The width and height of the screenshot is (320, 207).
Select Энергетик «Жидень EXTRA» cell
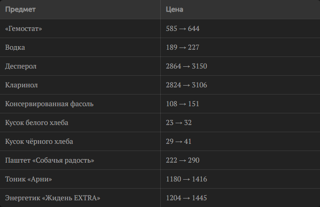click(53, 198)
